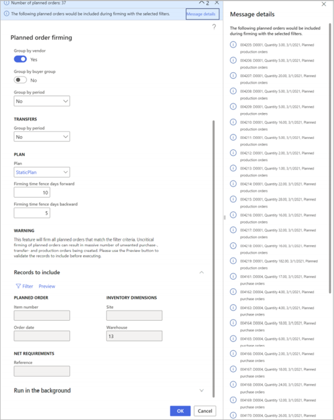Viewport: 334px width, 420px height.
Task: Click the info icon for order 004214
Action: [x=233, y=183]
